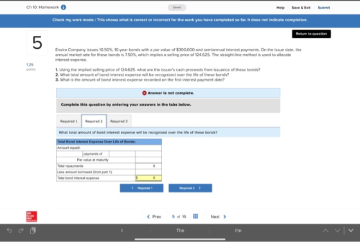The height and width of the screenshot is (242, 360).
Task: Click the '1.25 points' label
Action: tap(31, 67)
